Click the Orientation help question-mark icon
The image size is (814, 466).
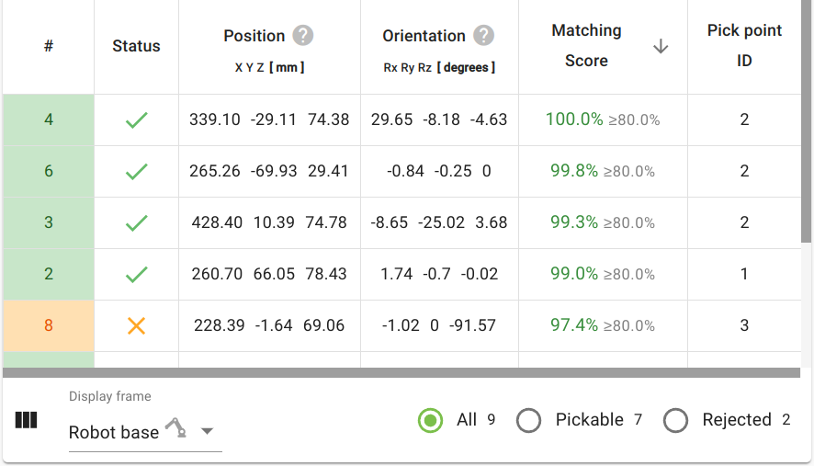pos(484,36)
